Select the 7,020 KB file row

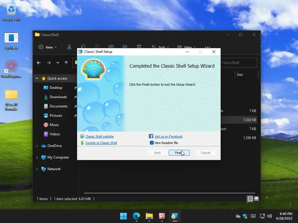point(239,120)
